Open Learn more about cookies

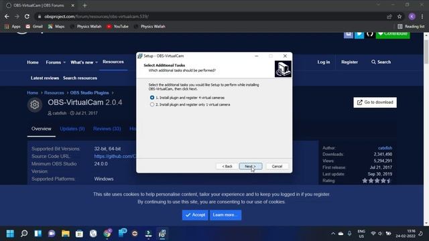[x=225, y=215]
